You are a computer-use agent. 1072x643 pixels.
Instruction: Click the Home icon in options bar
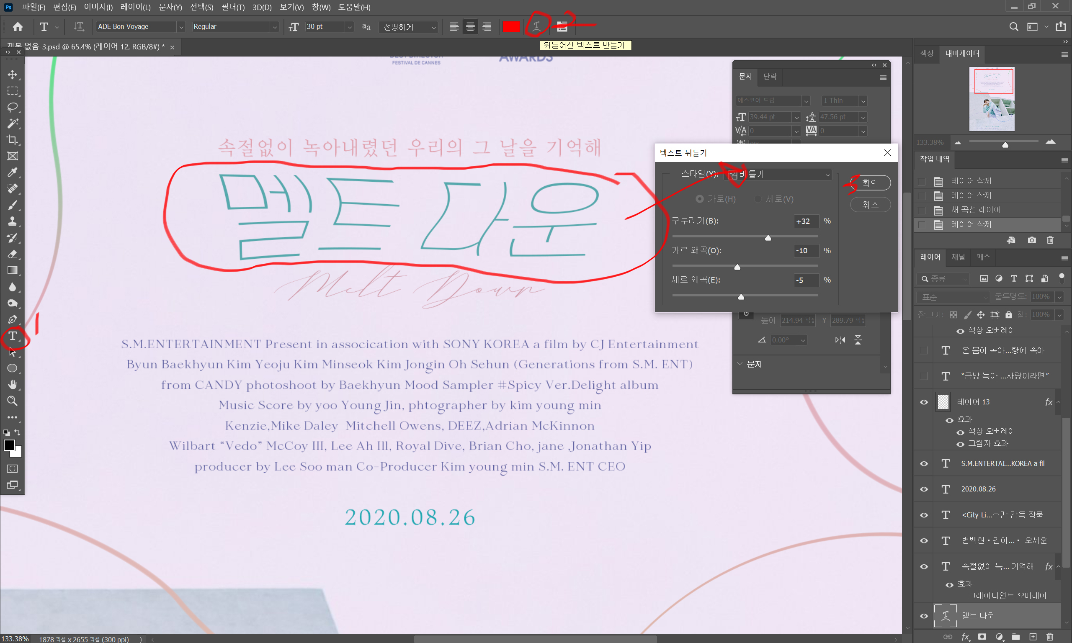pos(18,27)
